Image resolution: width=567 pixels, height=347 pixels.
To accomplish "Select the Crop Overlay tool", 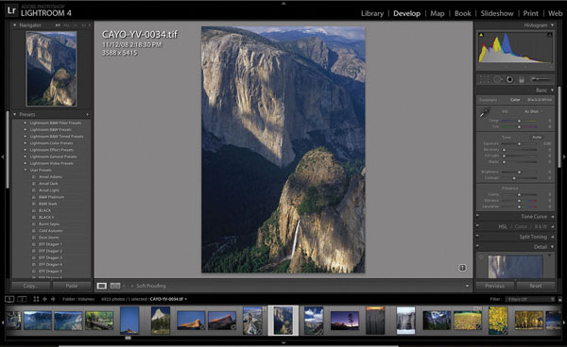I will point(485,79).
